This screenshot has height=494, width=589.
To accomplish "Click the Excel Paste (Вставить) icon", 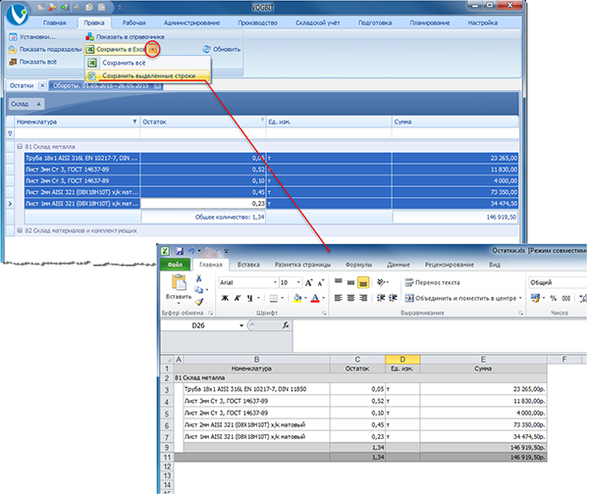I will click(x=178, y=284).
